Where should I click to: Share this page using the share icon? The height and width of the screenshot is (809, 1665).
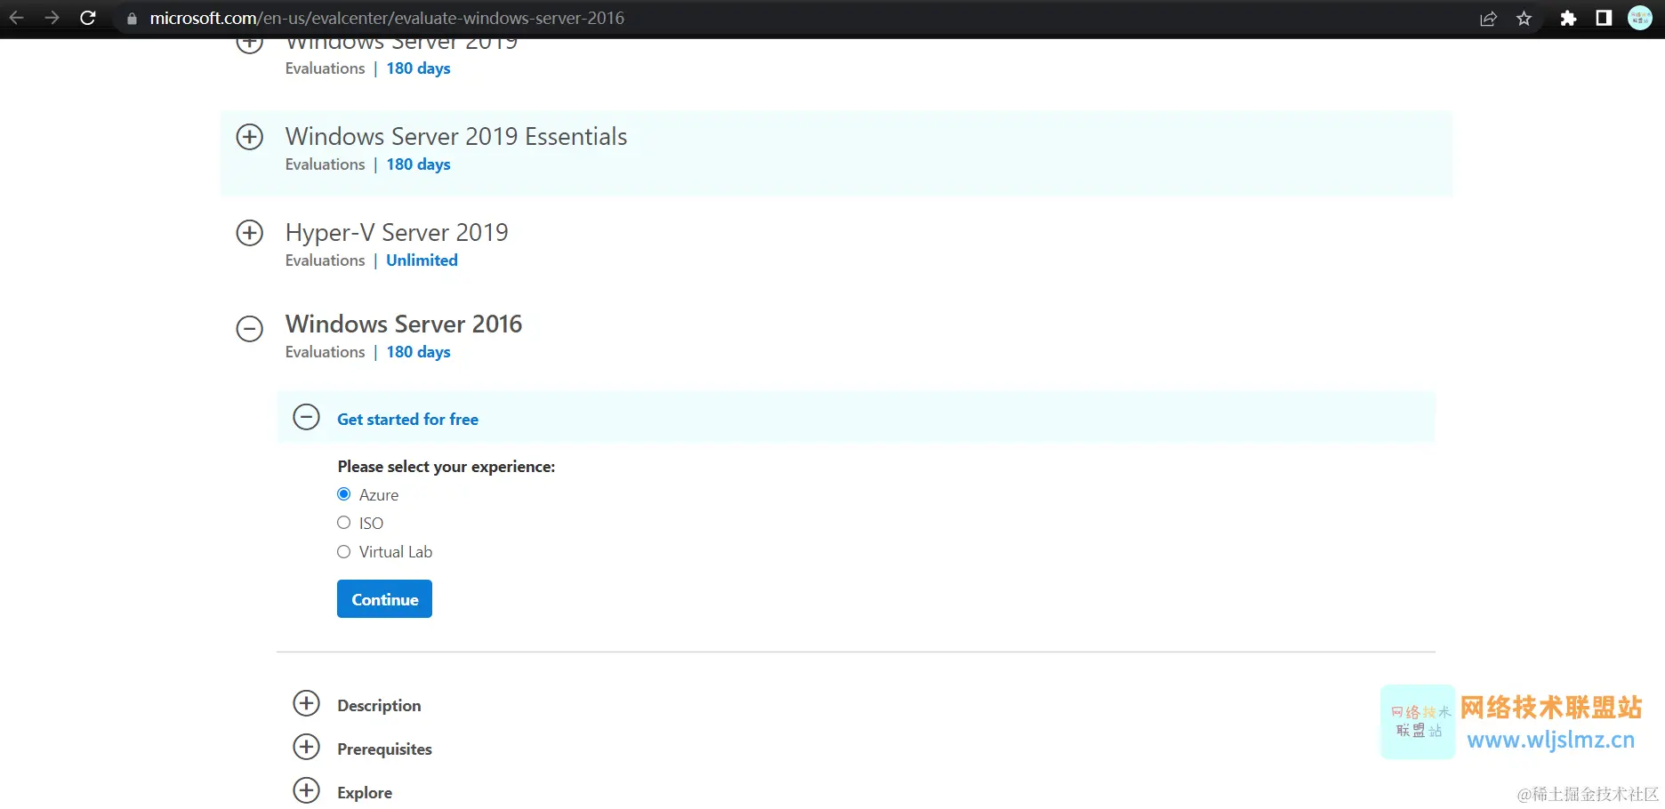[x=1488, y=19]
